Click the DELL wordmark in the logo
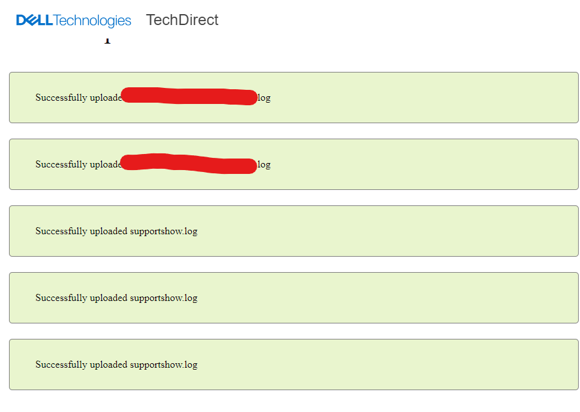This screenshot has width=580, height=412. coord(35,21)
